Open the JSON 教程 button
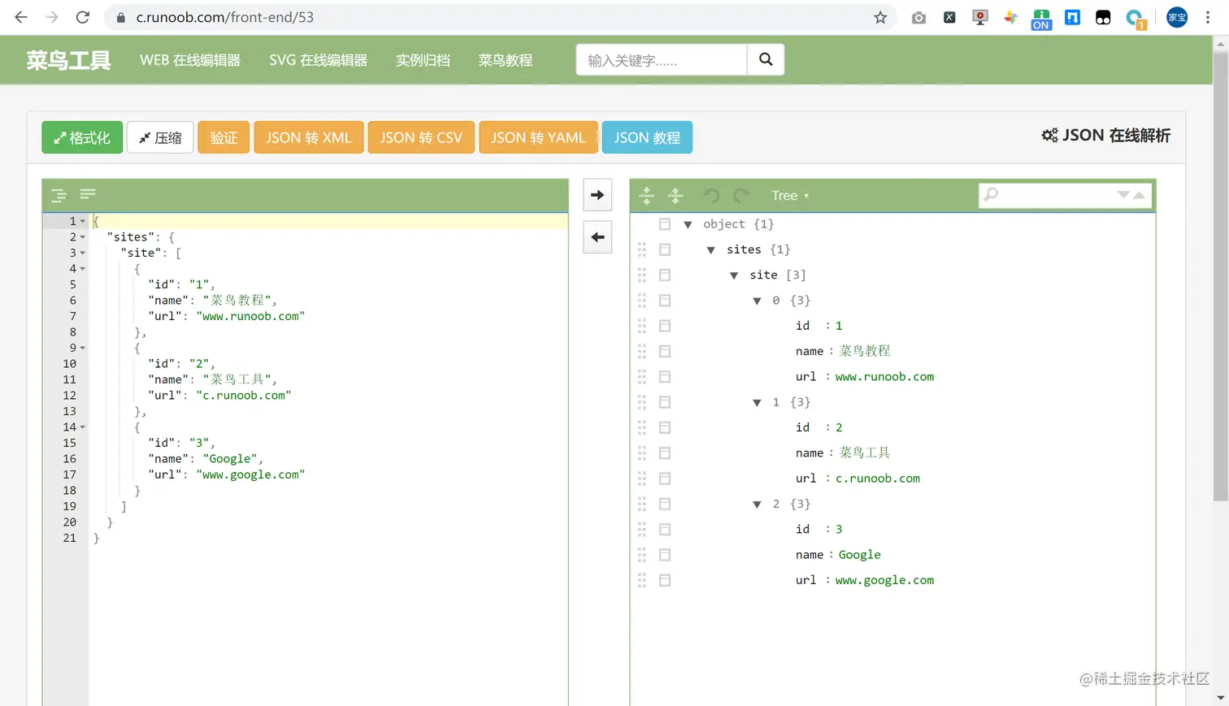1229x706 pixels. pyautogui.click(x=647, y=137)
